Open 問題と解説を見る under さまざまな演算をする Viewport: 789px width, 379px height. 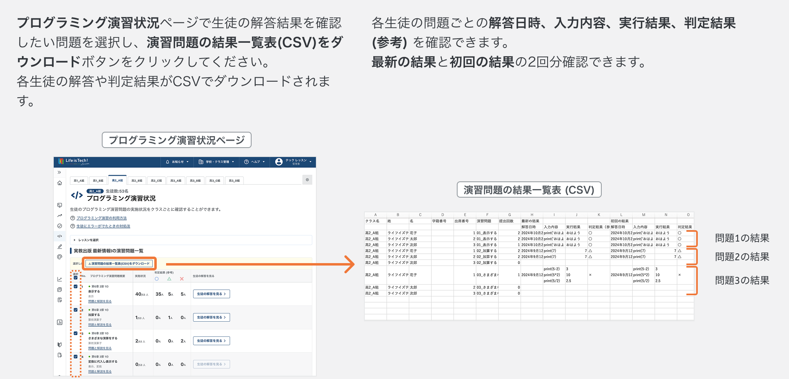pyautogui.click(x=100, y=348)
